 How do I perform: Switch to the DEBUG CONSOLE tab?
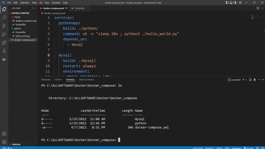pyautogui.click(x=87, y=80)
